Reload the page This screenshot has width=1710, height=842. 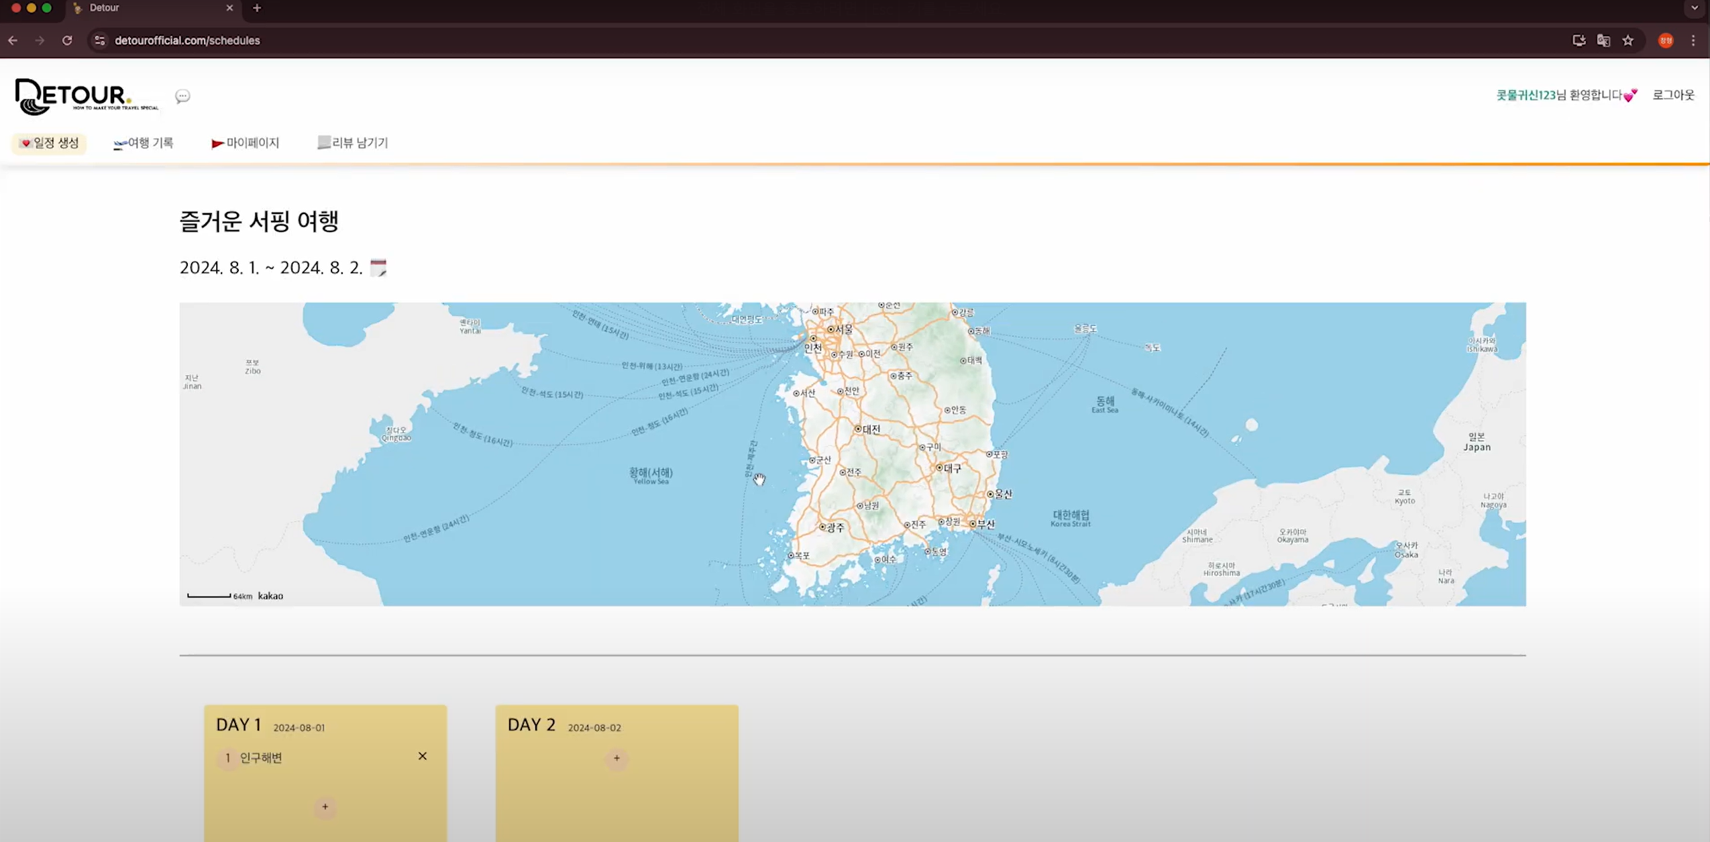67,40
